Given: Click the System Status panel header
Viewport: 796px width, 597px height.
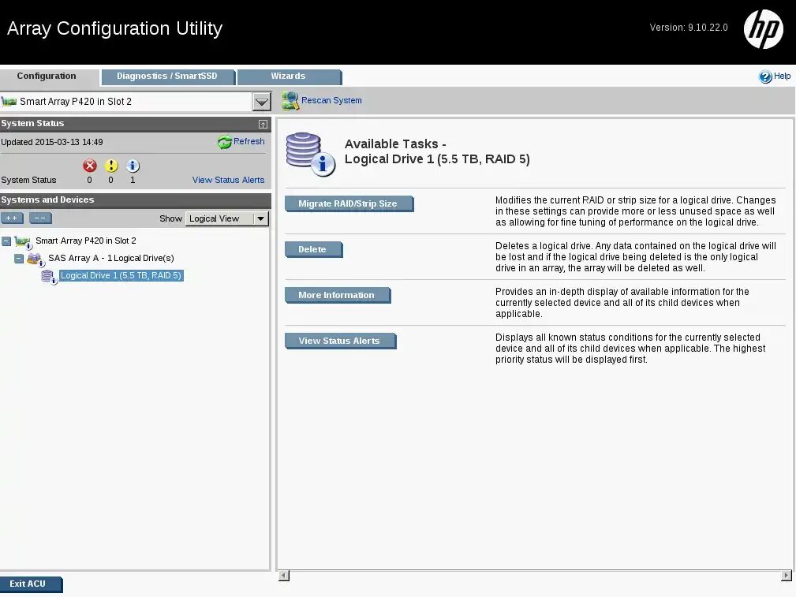Looking at the screenshot, I should pos(135,123).
